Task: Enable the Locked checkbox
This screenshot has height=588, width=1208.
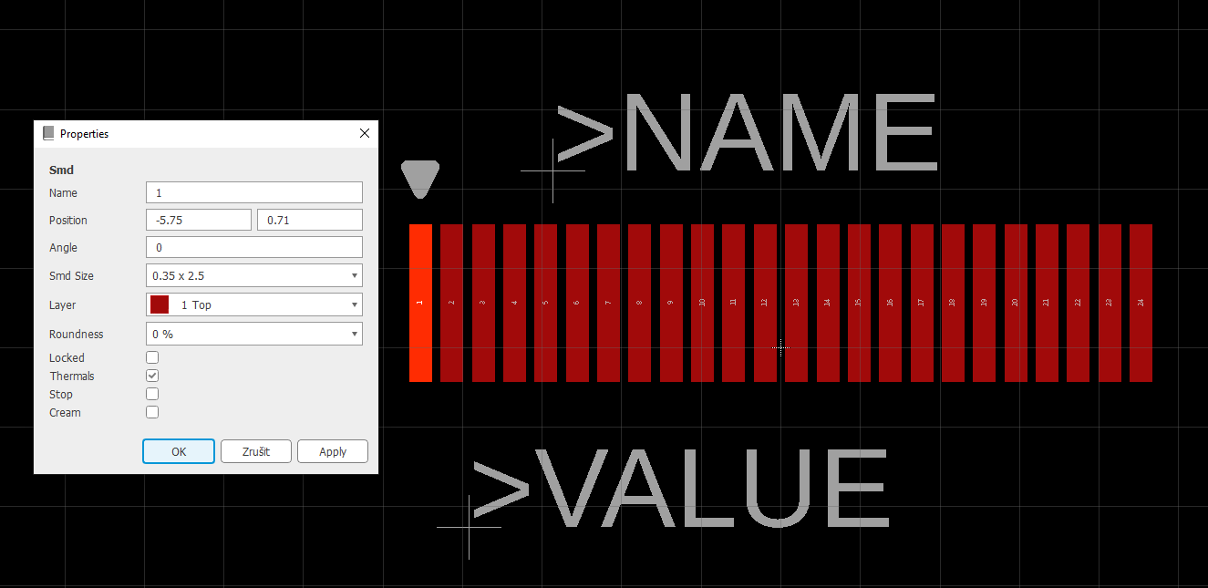Action: point(152,358)
